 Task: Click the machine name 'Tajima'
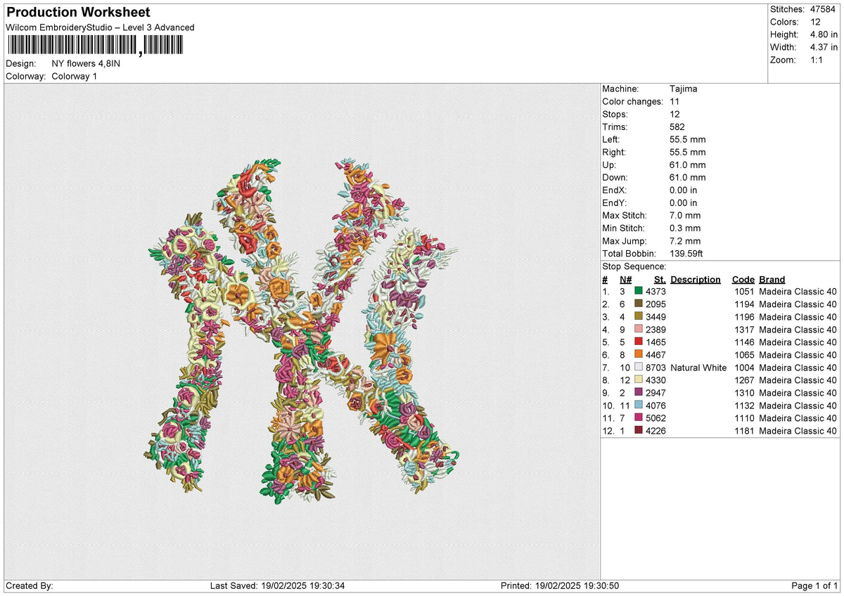click(x=684, y=89)
